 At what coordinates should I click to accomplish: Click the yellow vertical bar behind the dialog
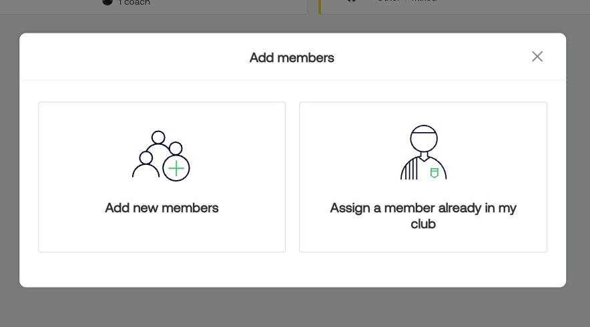coord(320,7)
